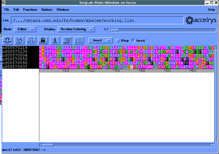Viewport: 219px width, 154px height.
Task: Close the SeqLab Main Window
Action: click(216, 3)
